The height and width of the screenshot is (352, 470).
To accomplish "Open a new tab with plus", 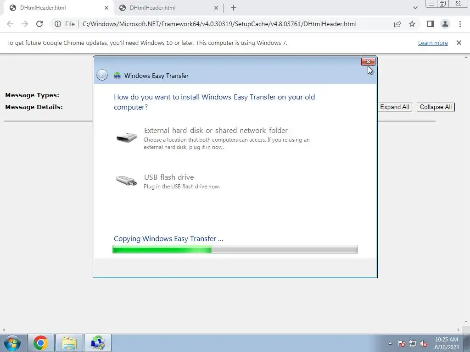I will pos(234,8).
